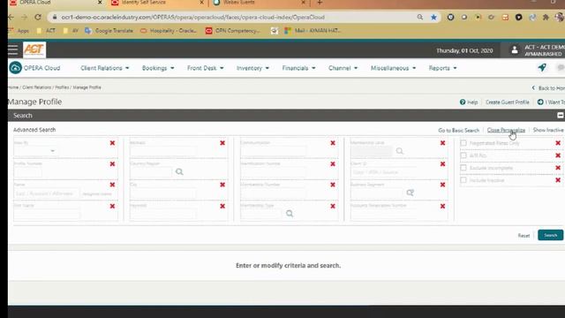Remove the Membership Level search field
The width and height of the screenshot is (565, 318).
pos(442,143)
